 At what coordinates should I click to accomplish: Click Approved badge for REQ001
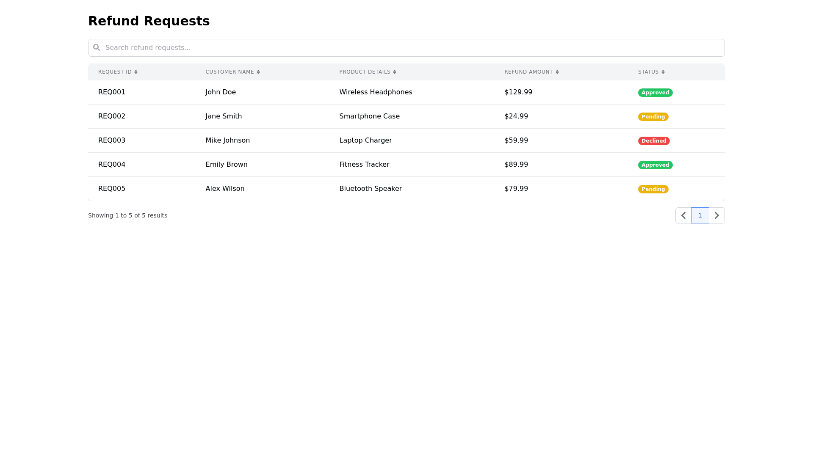click(655, 93)
